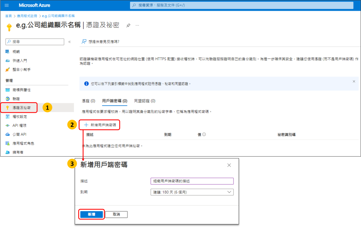Focus the sidebar 搜尋 field
This screenshot has width=361, height=227.
click(35, 41)
